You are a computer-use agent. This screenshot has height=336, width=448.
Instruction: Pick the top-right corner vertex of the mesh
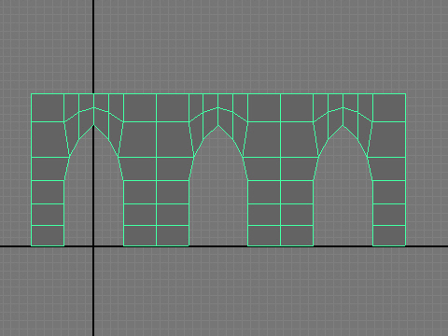[405, 93]
